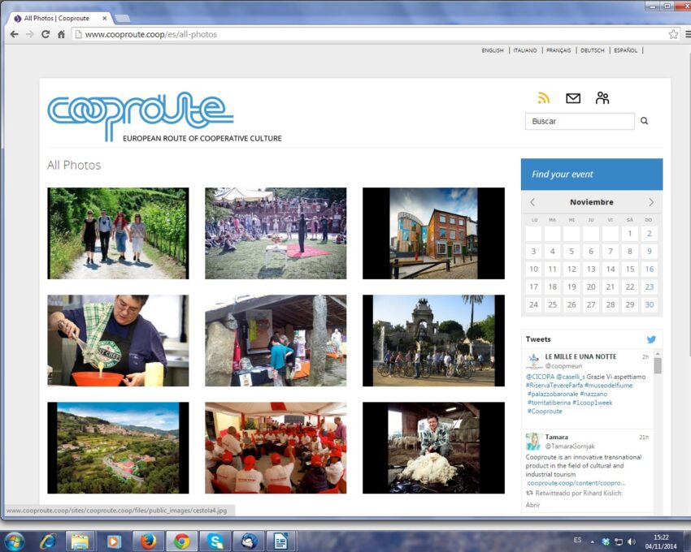Open the #Cooproute hashtag link
Image resolution: width=691 pixels, height=552 pixels.
coord(545,411)
